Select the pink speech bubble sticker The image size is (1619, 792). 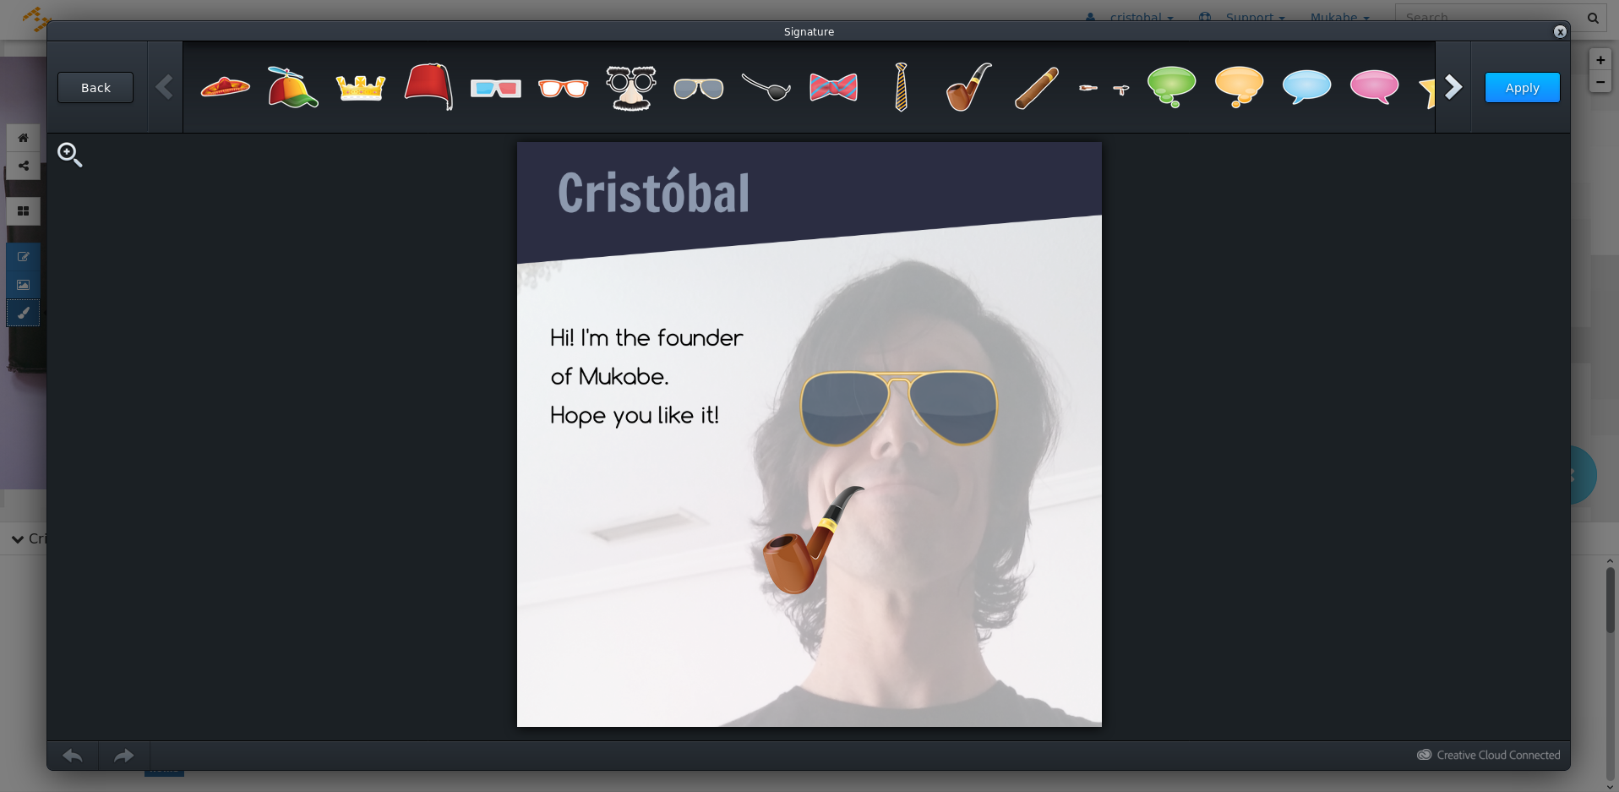click(x=1375, y=86)
